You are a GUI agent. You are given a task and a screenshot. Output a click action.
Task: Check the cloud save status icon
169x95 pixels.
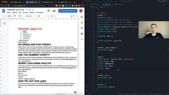click(33, 10)
